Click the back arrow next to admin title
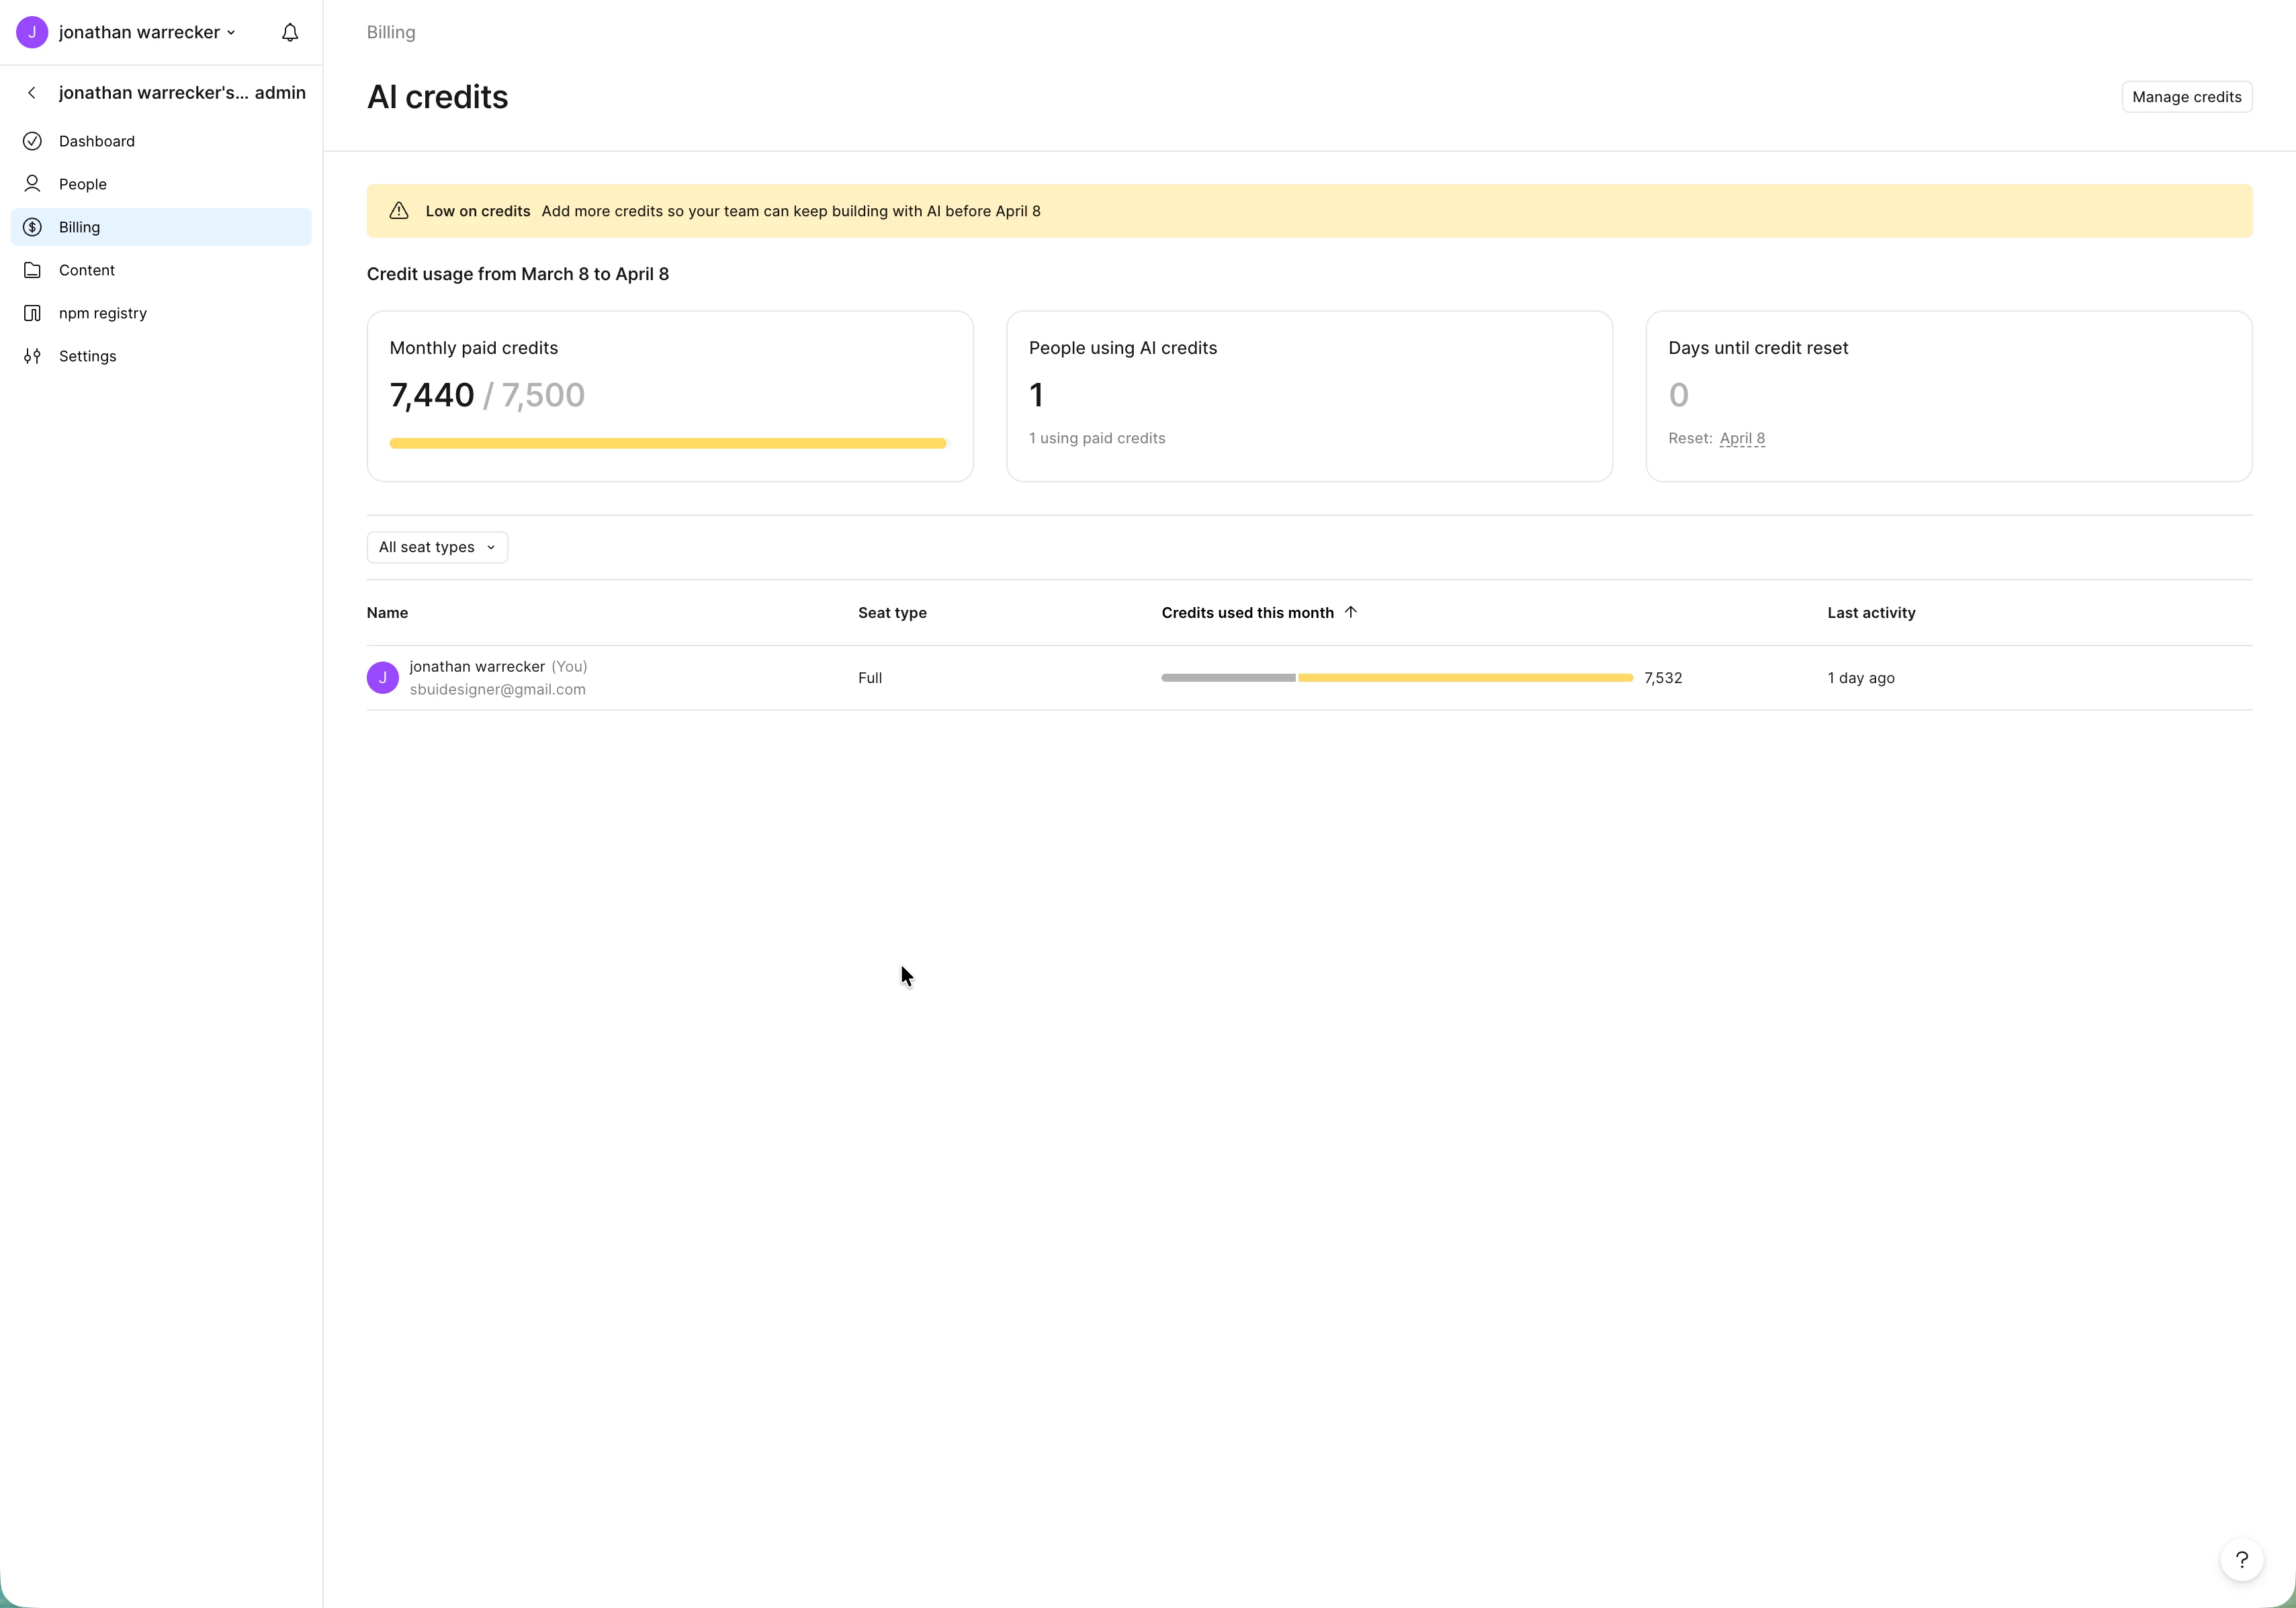Screen dimensions: 2296x1608 [32, 93]
